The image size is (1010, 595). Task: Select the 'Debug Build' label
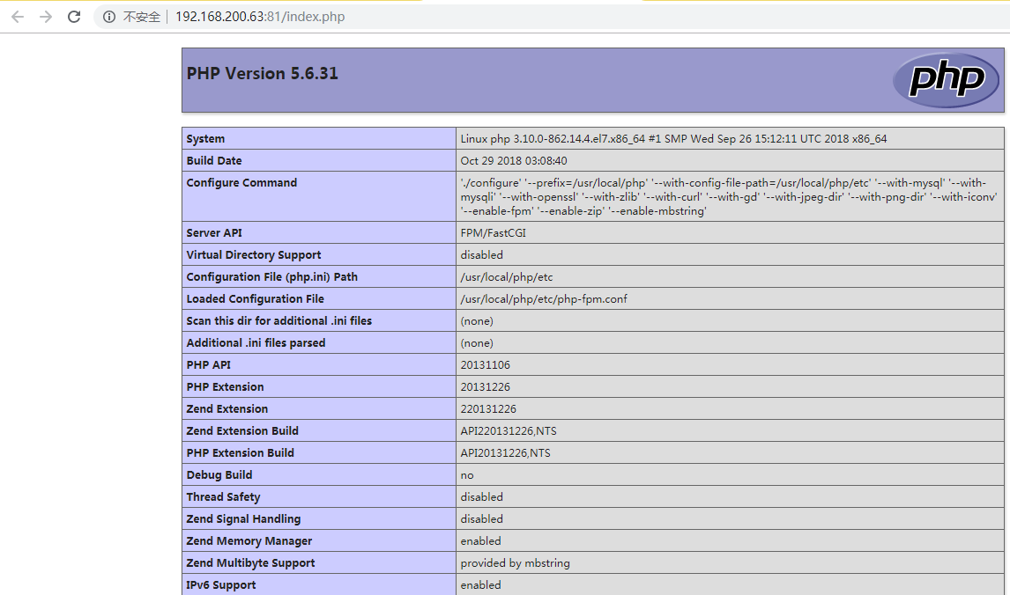[x=219, y=474]
